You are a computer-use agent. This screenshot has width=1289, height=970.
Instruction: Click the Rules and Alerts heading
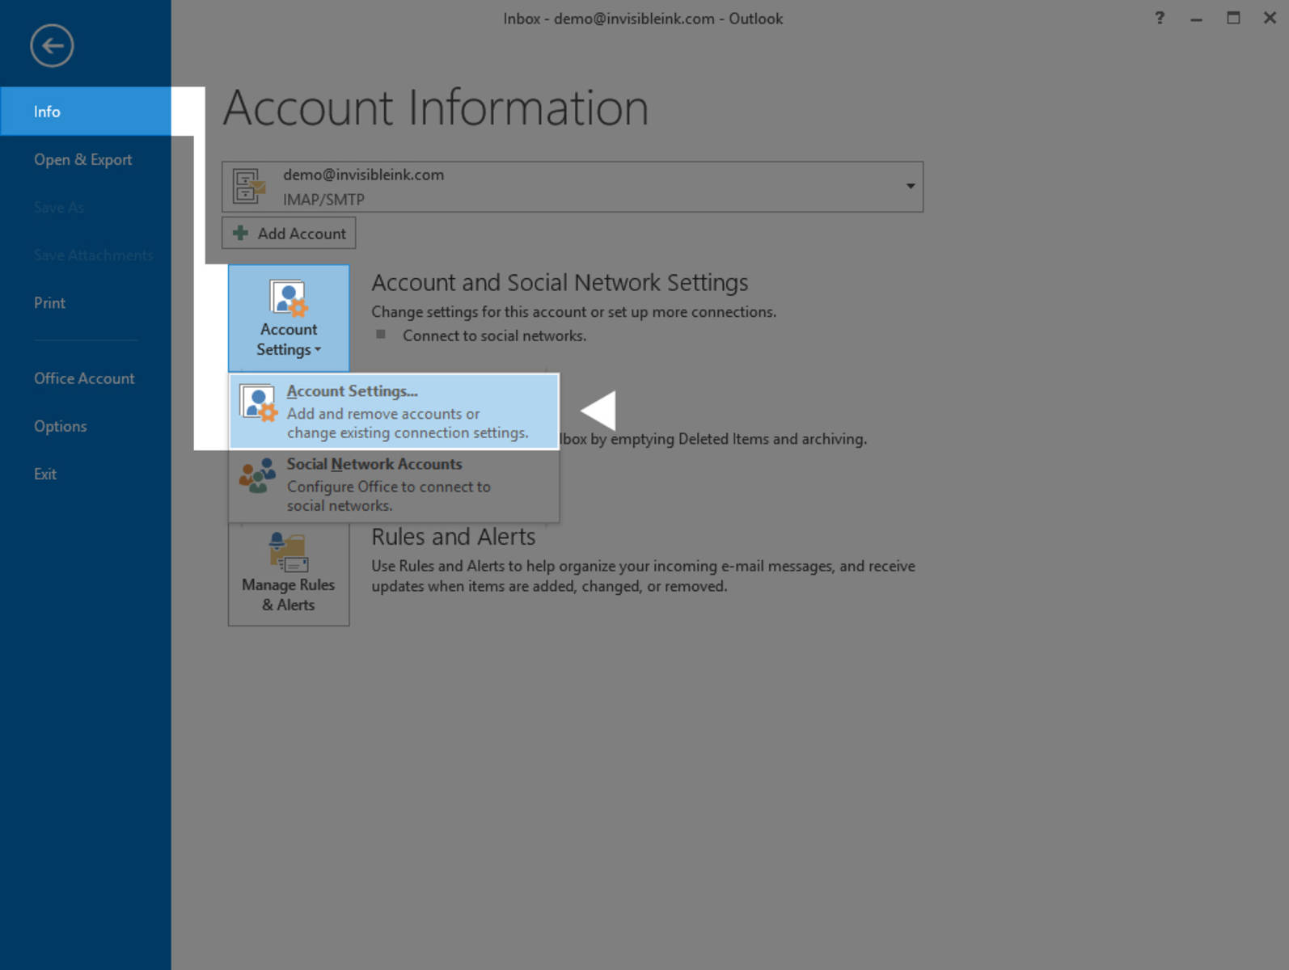(x=454, y=537)
